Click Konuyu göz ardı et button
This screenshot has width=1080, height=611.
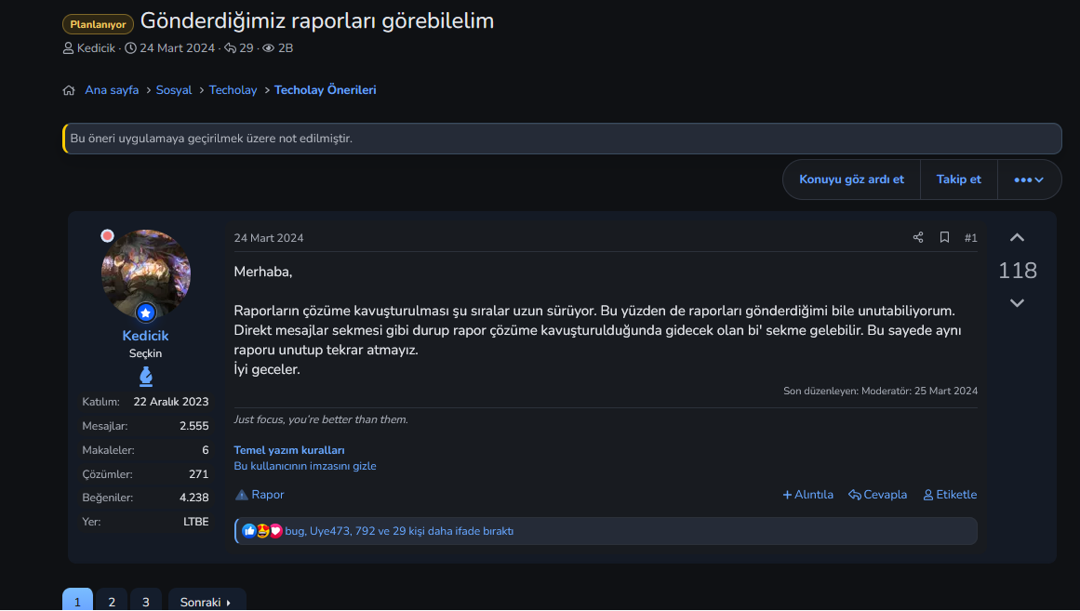pyautogui.click(x=851, y=179)
